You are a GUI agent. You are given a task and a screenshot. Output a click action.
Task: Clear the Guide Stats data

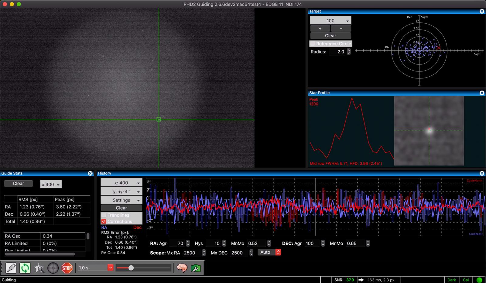18,184
